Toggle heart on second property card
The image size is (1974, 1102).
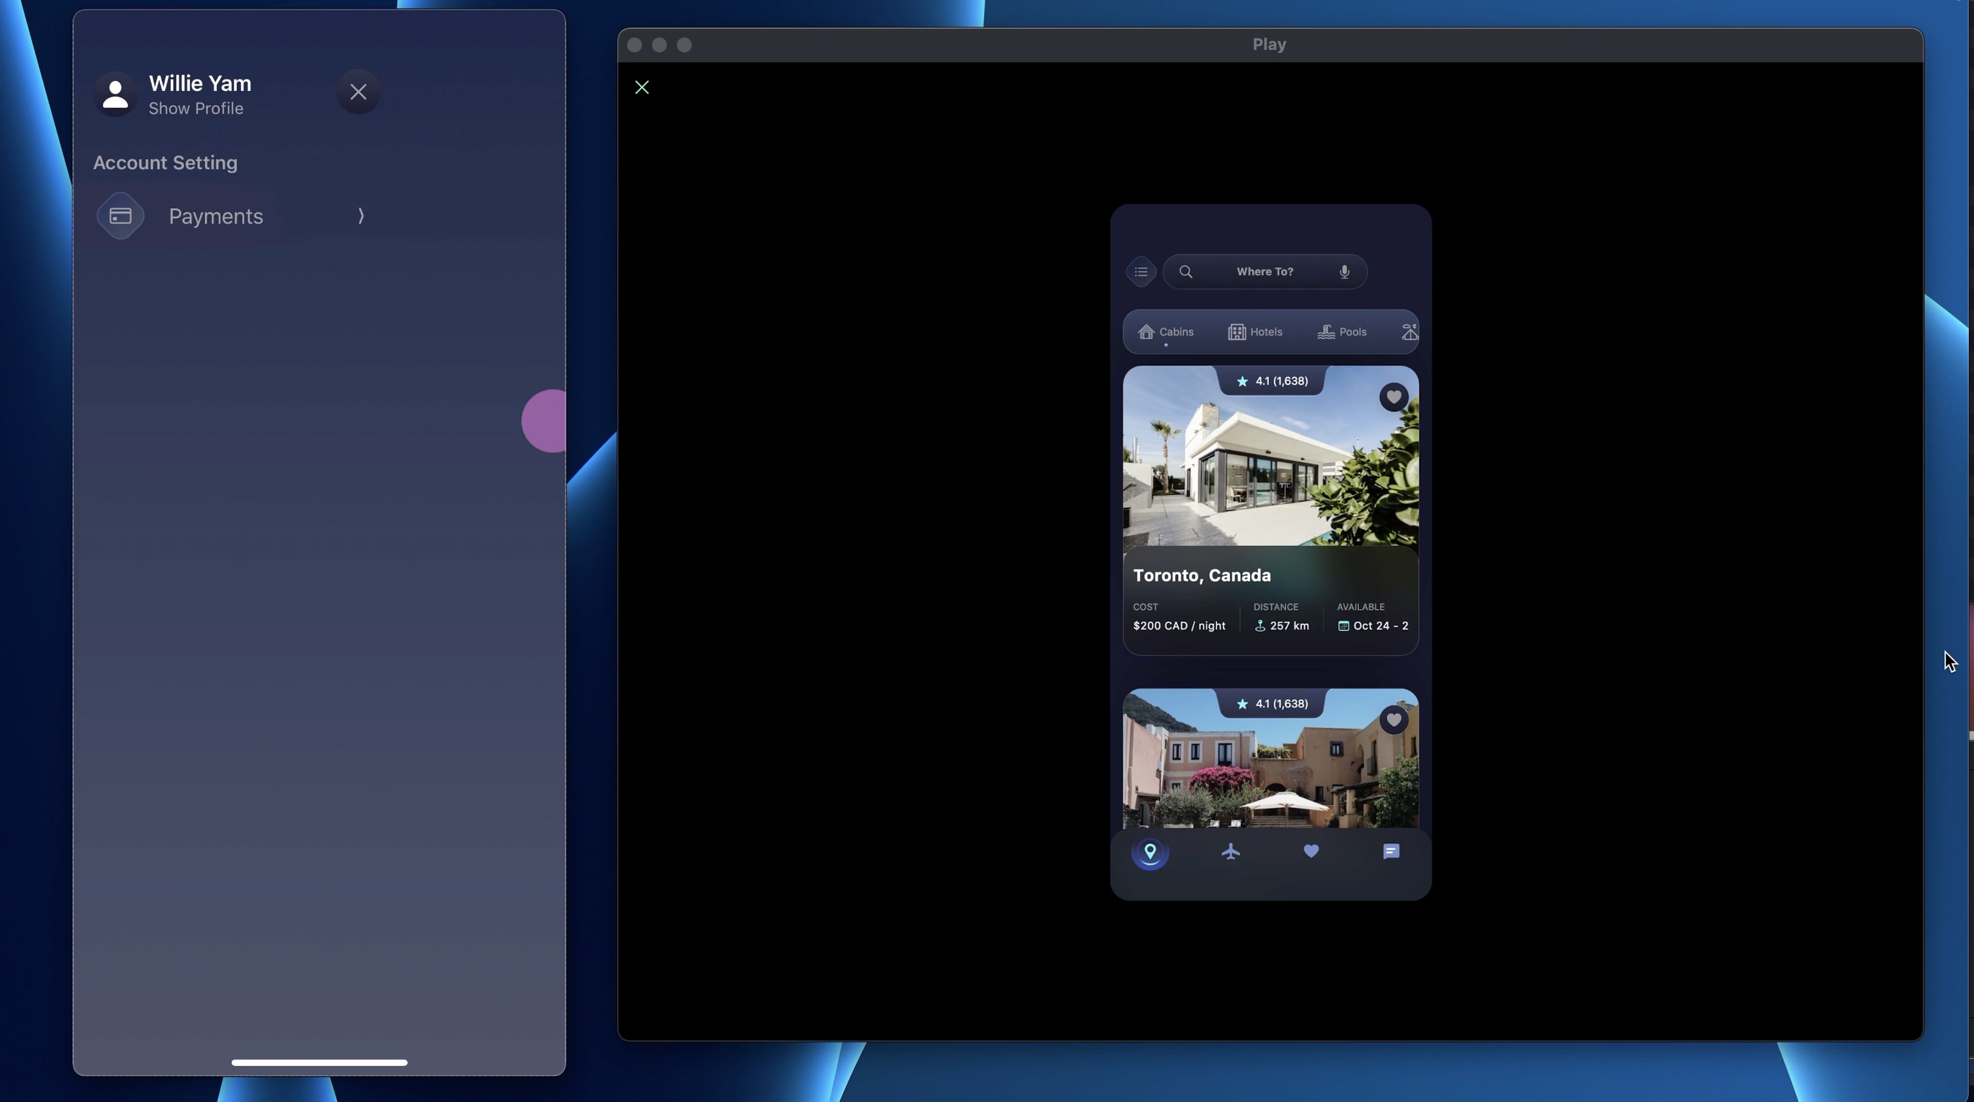1393,720
